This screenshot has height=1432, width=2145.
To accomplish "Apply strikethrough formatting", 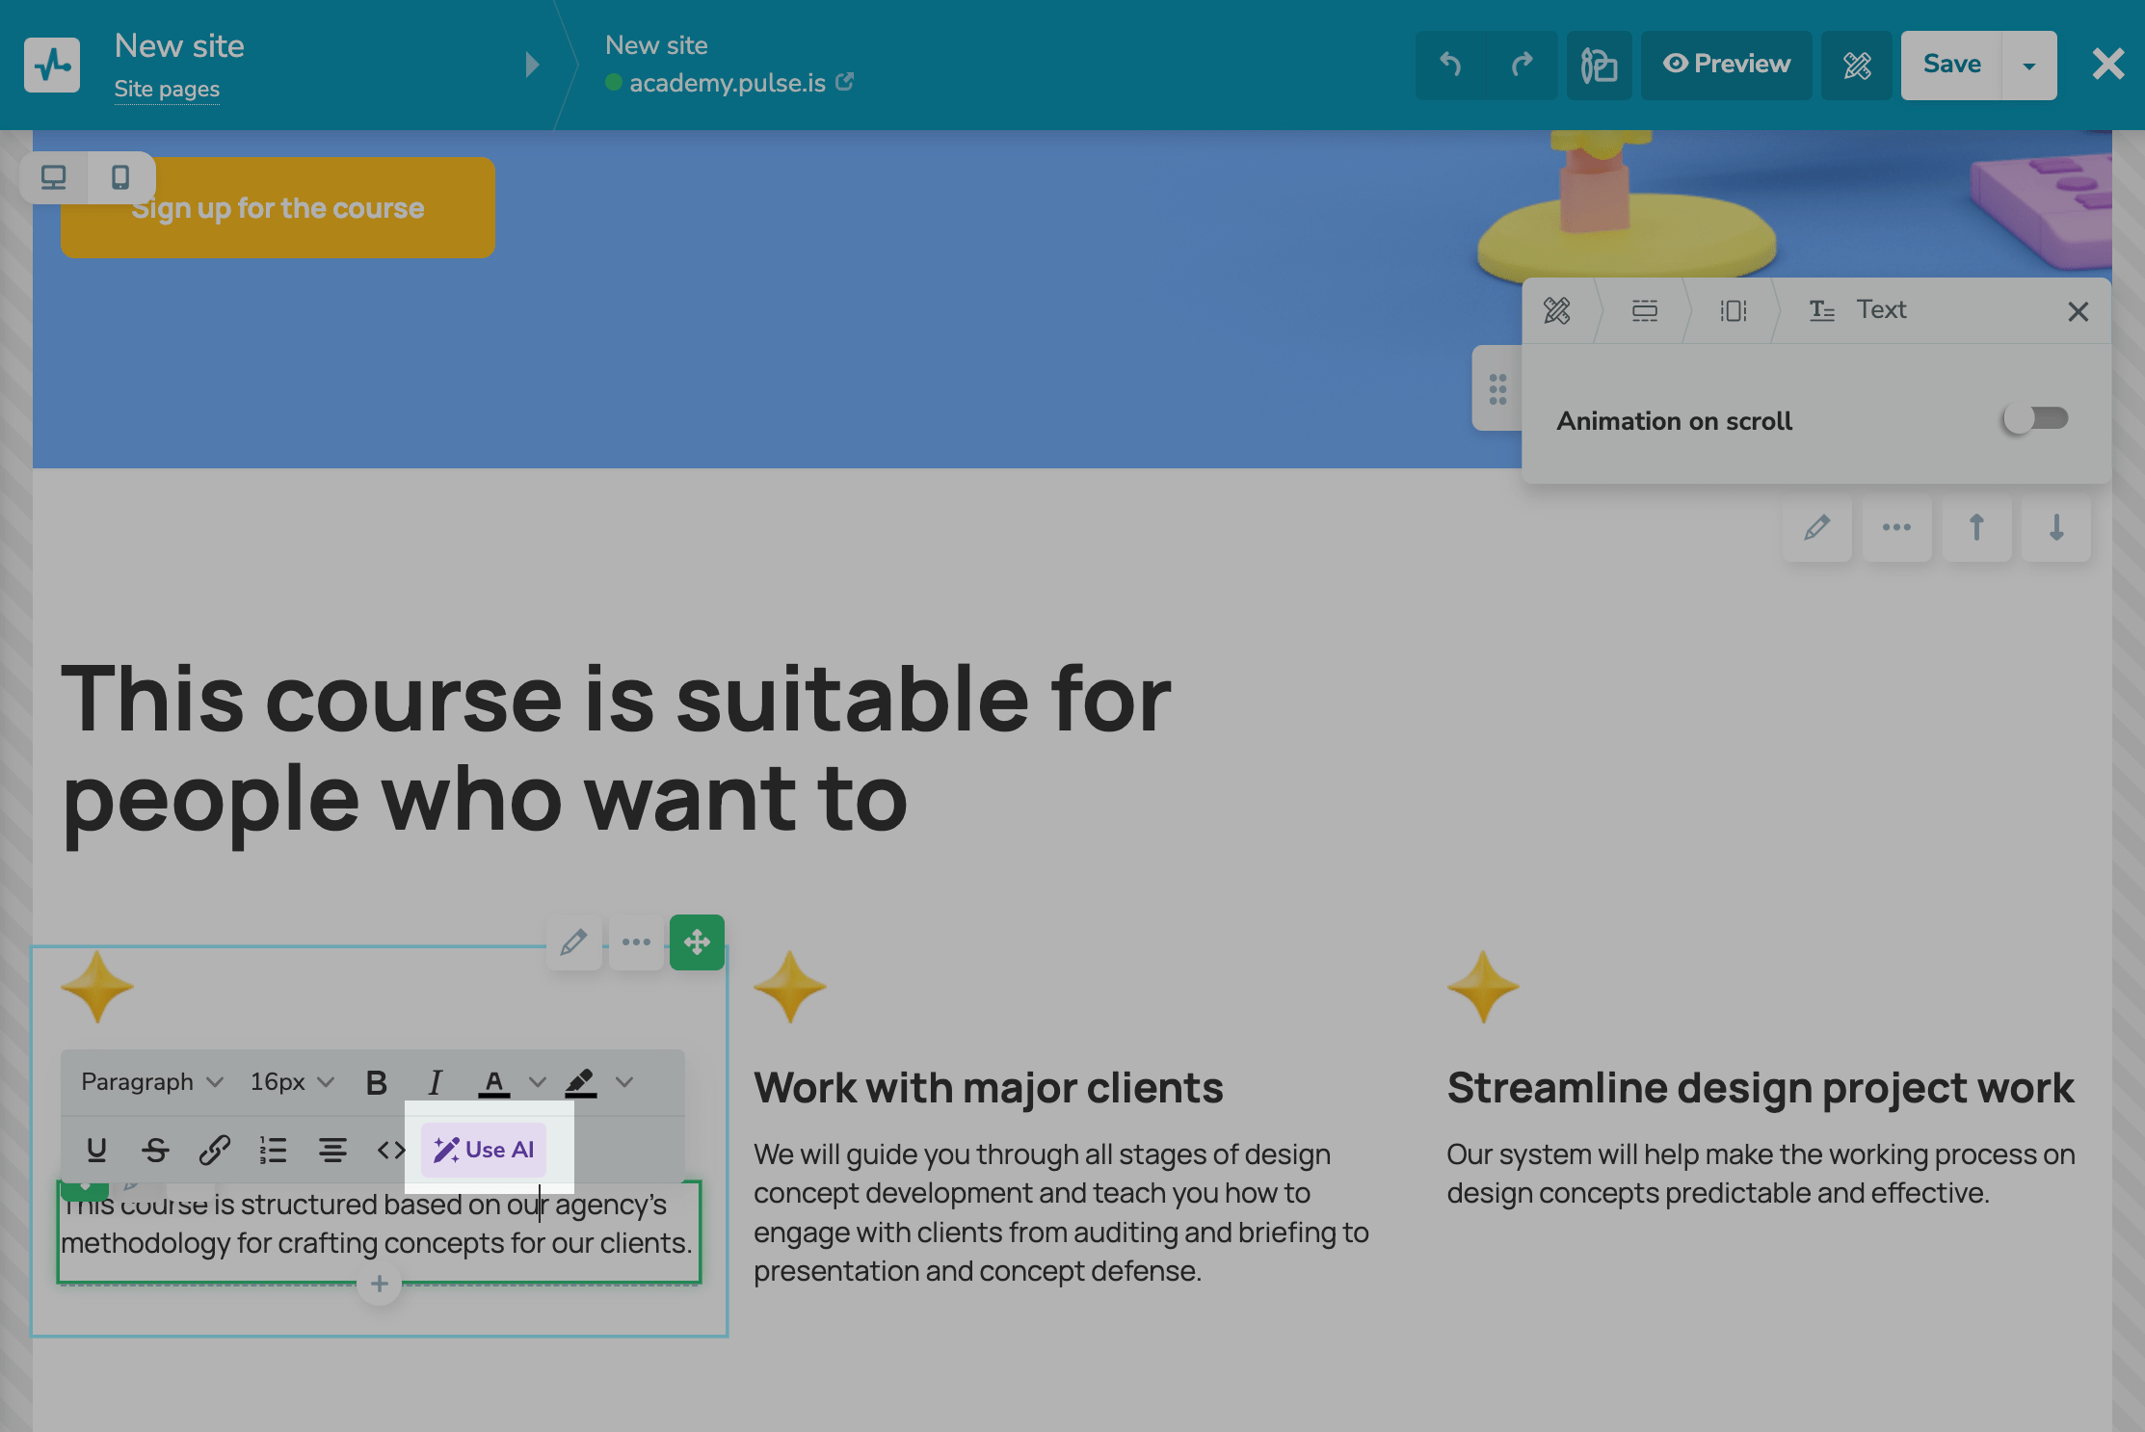I will tap(155, 1149).
